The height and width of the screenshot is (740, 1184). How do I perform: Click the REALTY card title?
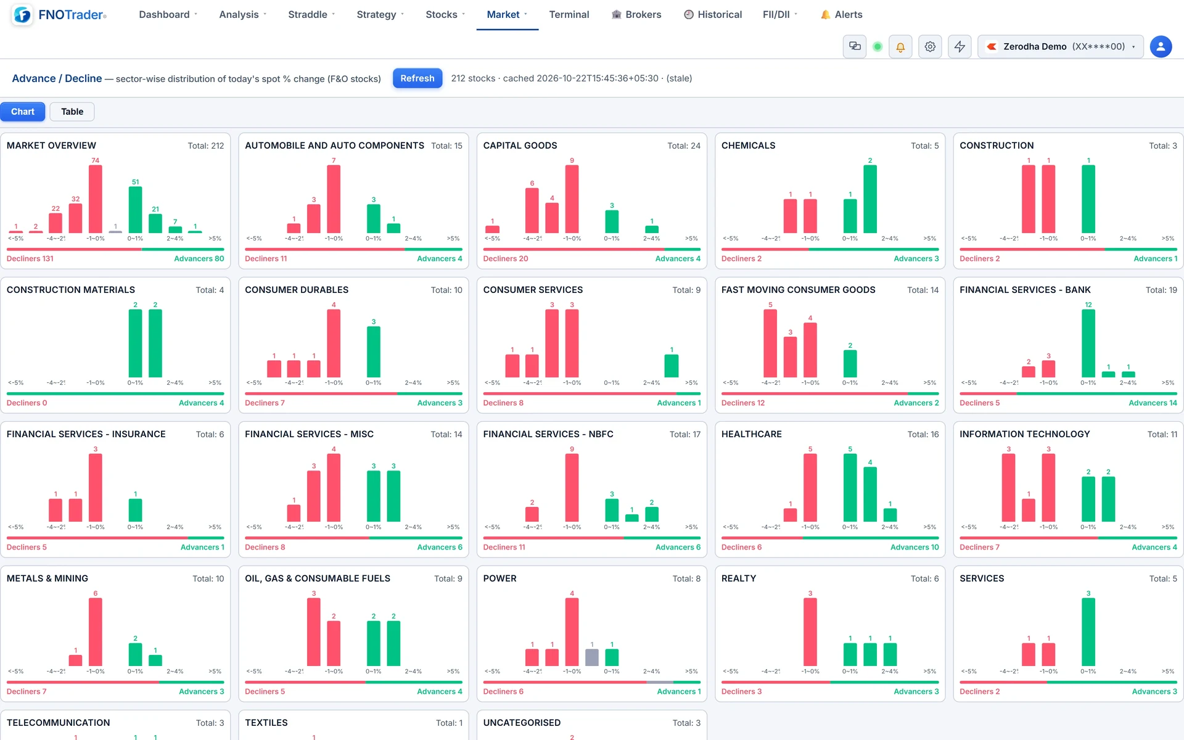tap(739, 578)
